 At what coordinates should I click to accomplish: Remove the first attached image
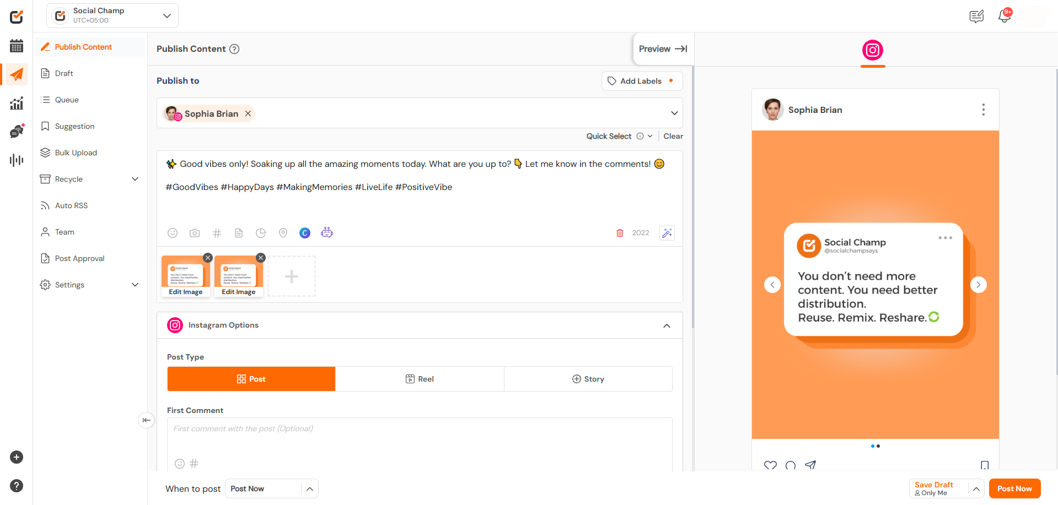click(x=208, y=258)
